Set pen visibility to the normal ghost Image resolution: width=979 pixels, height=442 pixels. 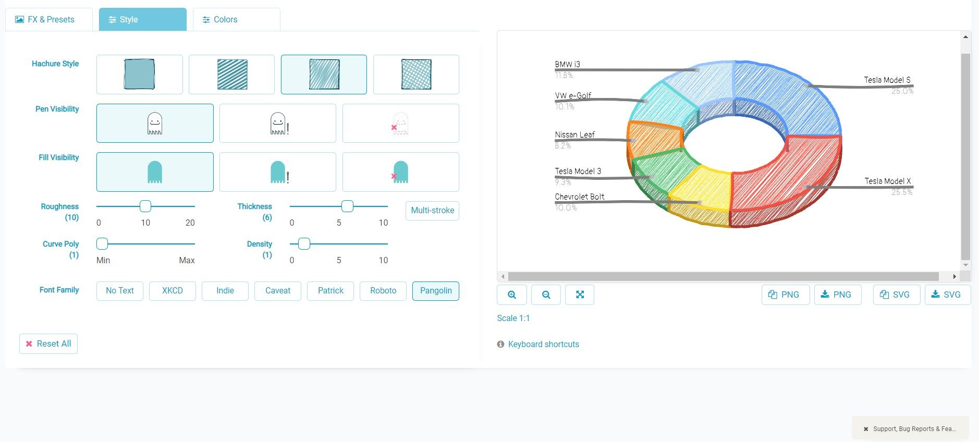click(155, 124)
